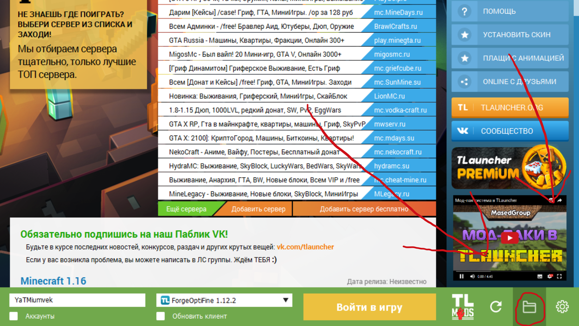Select server address mc.SunMine.su

[398, 83]
